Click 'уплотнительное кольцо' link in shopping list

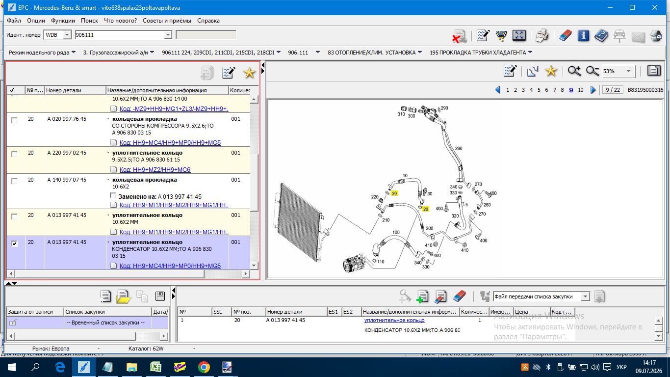point(394,320)
